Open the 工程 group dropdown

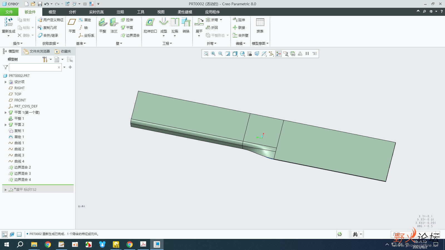pos(167,43)
